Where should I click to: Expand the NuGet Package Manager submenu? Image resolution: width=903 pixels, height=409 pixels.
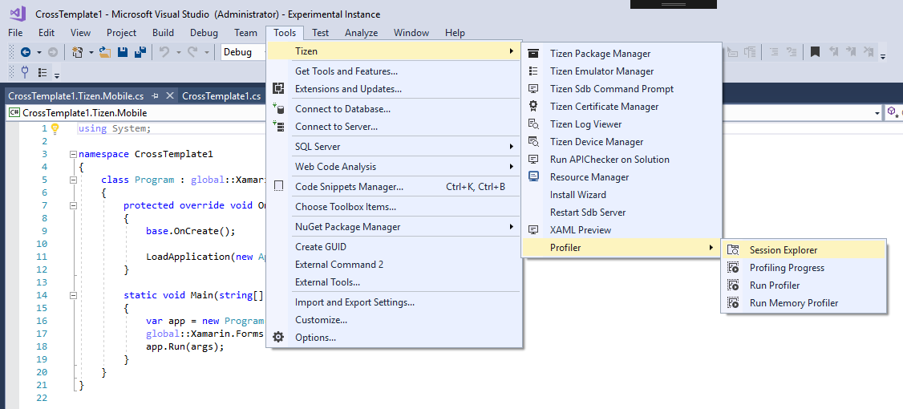pos(393,227)
